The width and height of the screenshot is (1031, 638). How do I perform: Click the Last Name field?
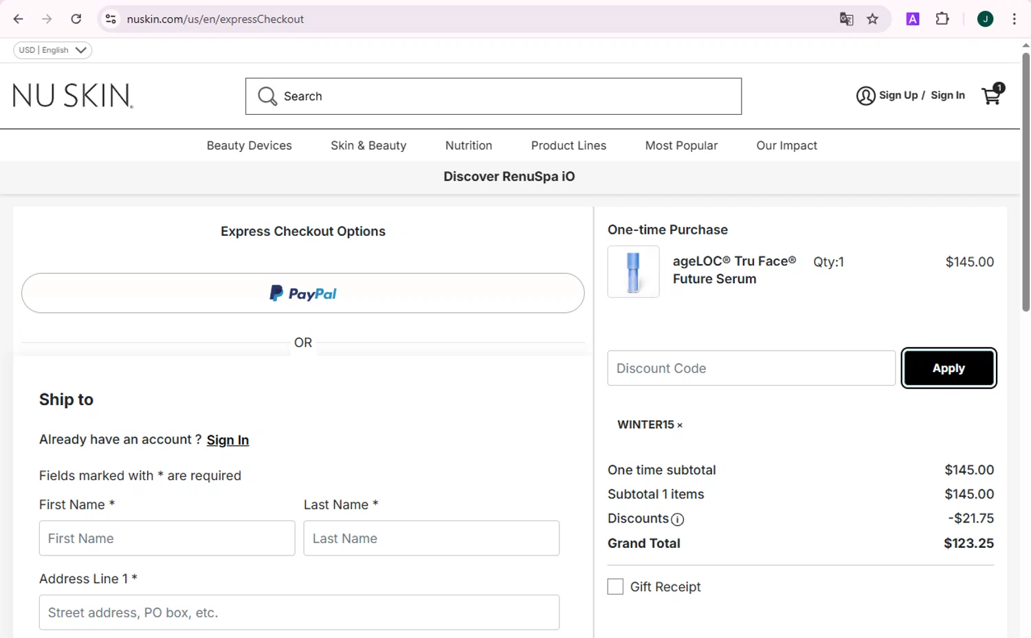(x=432, y=538)
